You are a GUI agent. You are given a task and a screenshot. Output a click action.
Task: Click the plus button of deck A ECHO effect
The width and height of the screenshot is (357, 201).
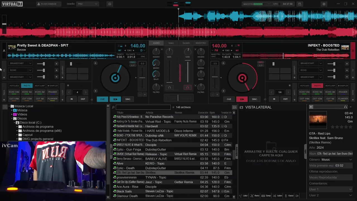tap(56, 70)
